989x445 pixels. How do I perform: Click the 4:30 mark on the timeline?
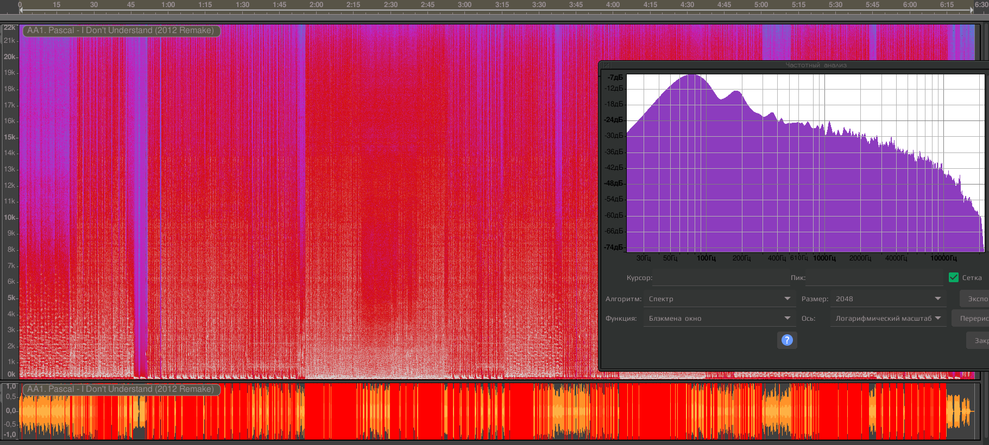coord(687,5)
